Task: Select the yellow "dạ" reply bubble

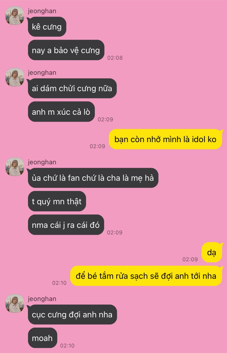Action: 212,252
